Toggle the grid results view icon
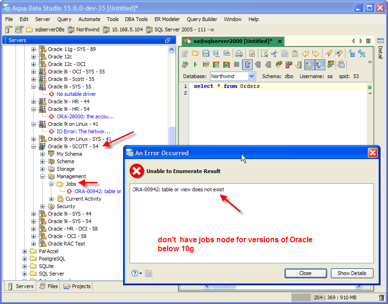Screen dimensions: 388x304 309,65
